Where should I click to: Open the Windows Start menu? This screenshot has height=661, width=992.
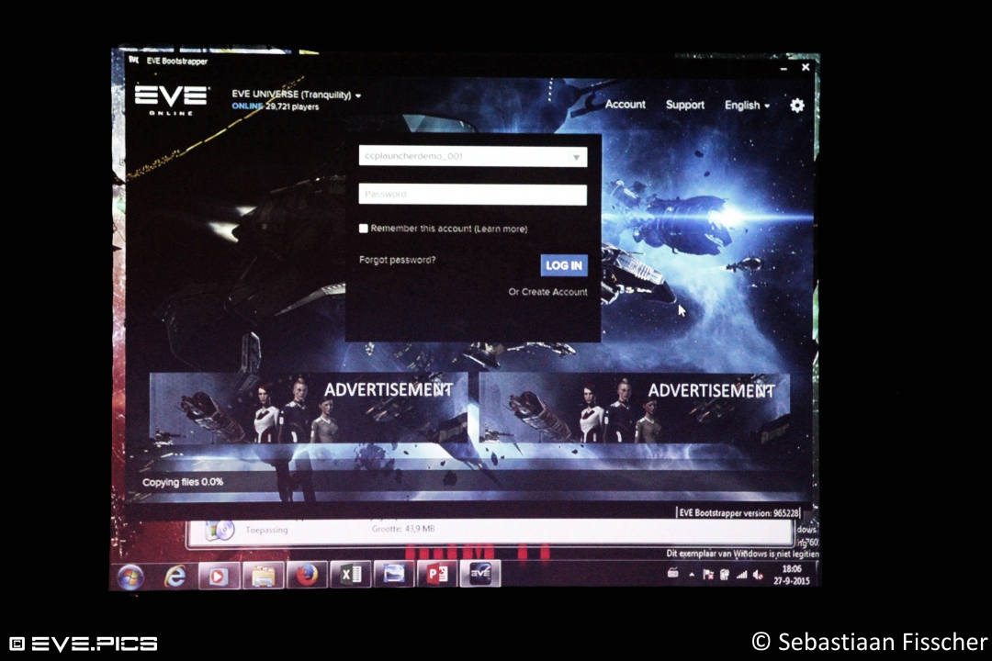coord(130,577)
